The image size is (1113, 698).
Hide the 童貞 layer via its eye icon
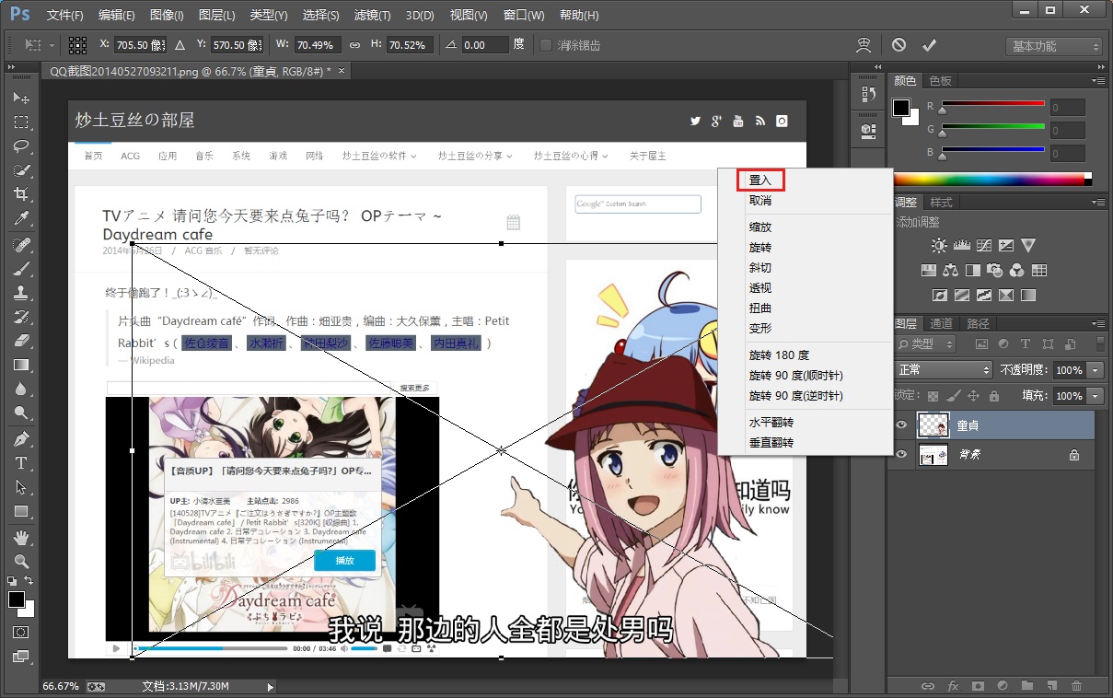901,425
